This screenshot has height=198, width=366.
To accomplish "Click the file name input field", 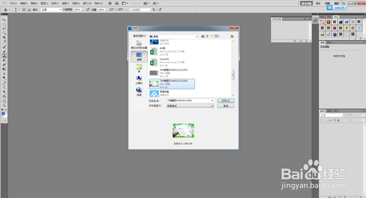I will pos(188,101).
